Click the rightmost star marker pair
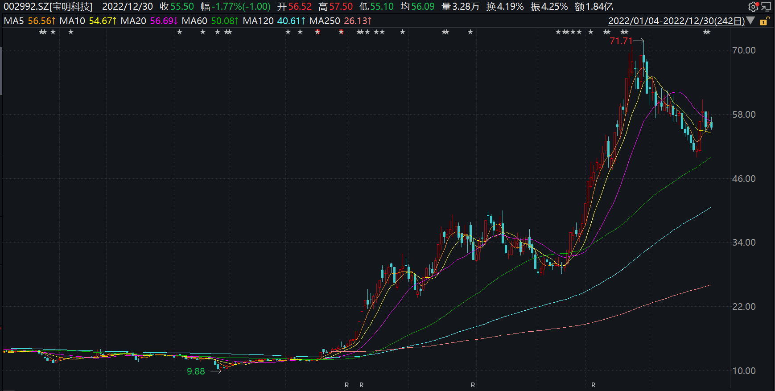775x391 pixels. click(706, 32)
